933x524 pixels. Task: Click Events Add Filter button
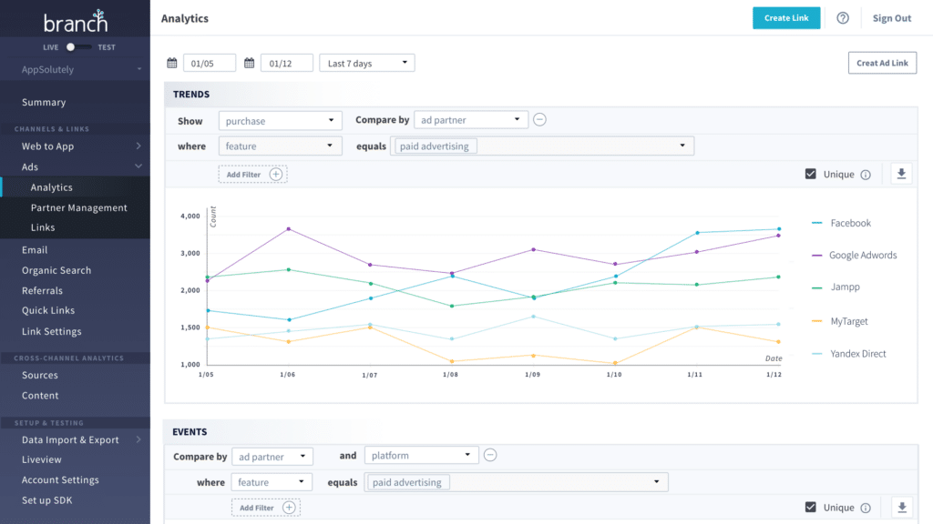(x=265, y=508)
